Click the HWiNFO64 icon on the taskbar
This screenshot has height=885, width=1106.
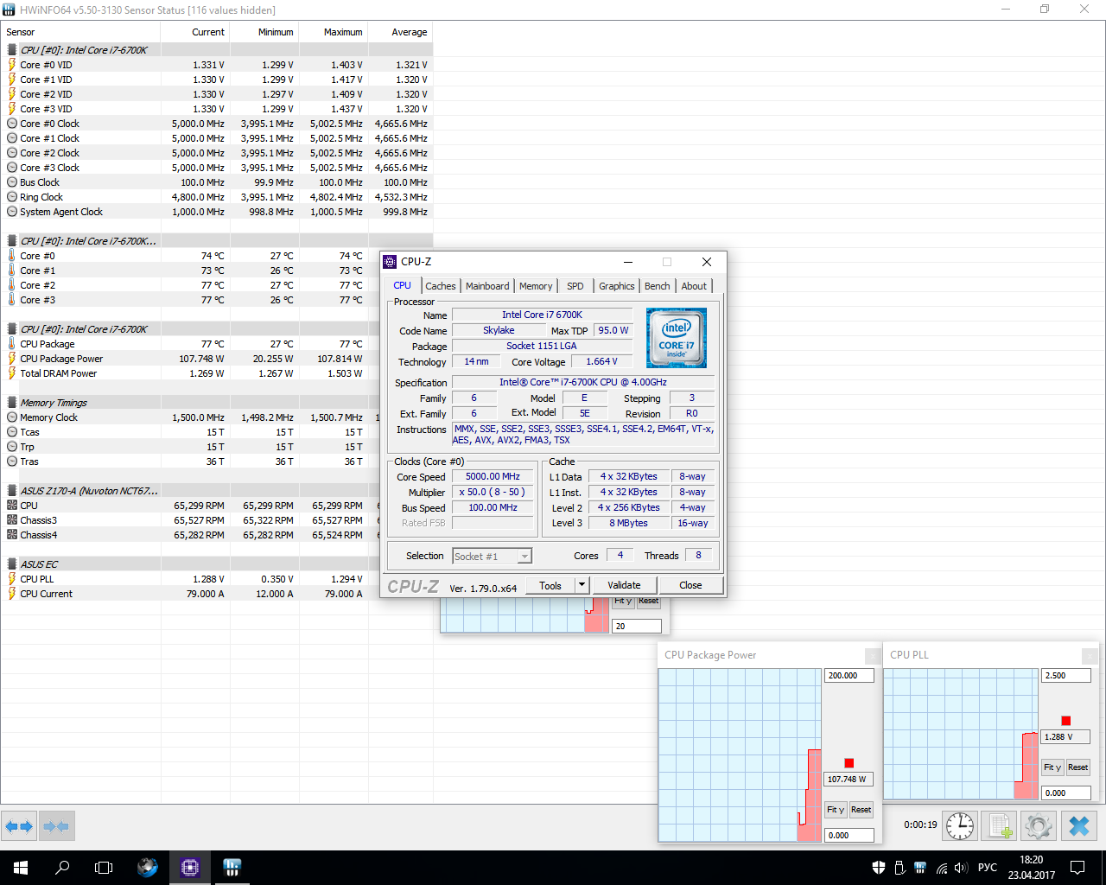(232, 868)
